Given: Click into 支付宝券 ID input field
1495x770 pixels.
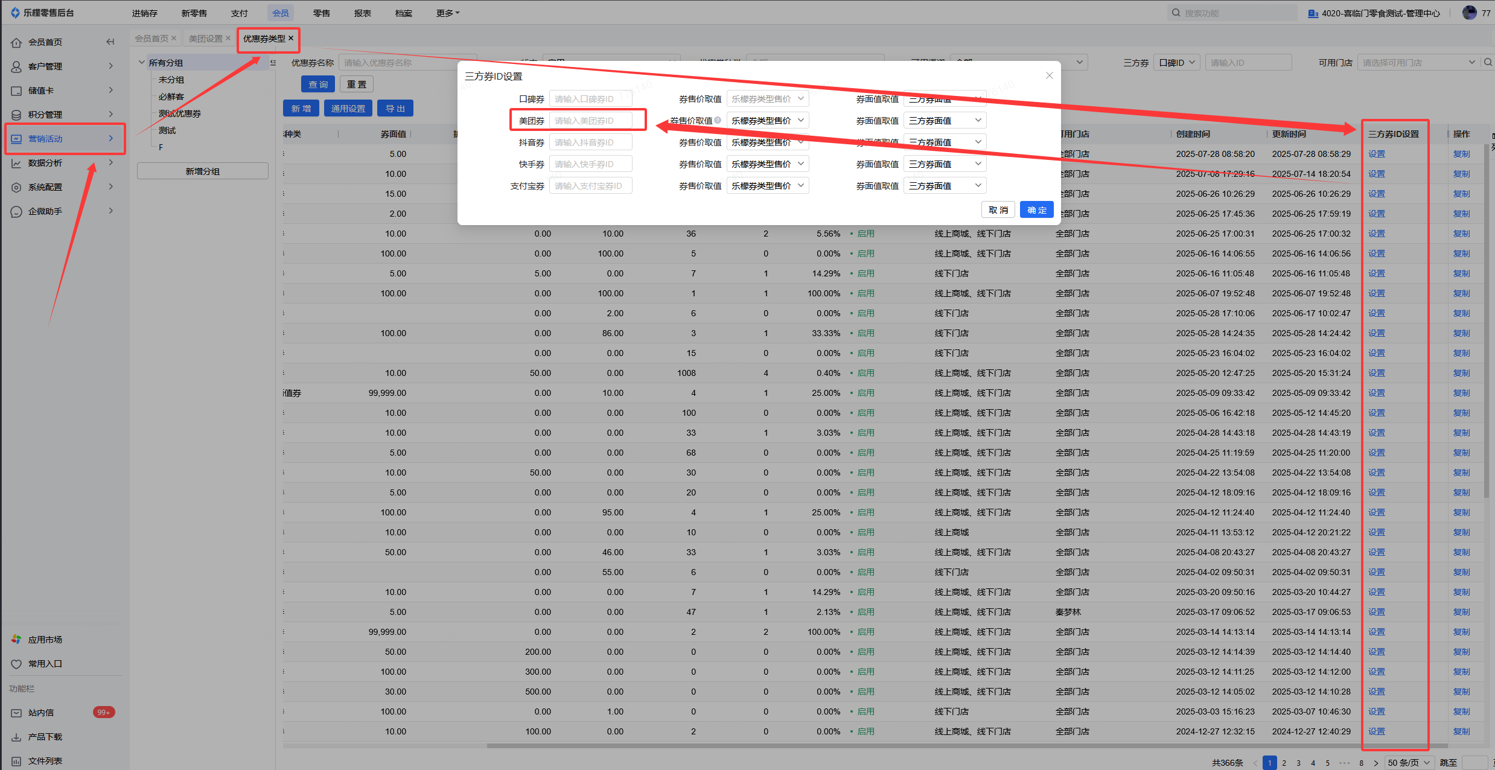Looking at the screenshot, I should 591,186.
